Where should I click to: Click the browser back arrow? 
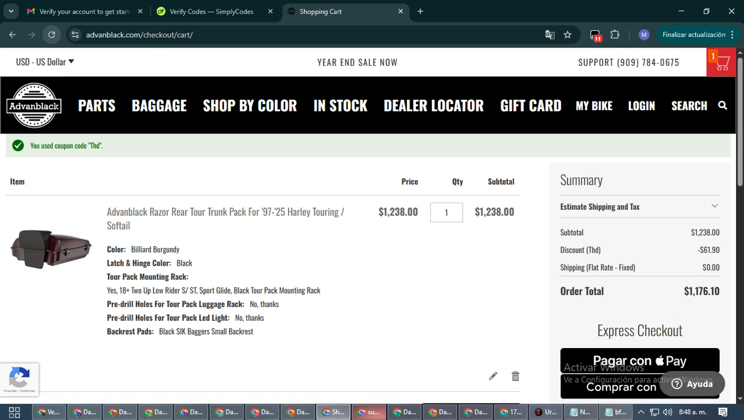[x=12, y=35]
